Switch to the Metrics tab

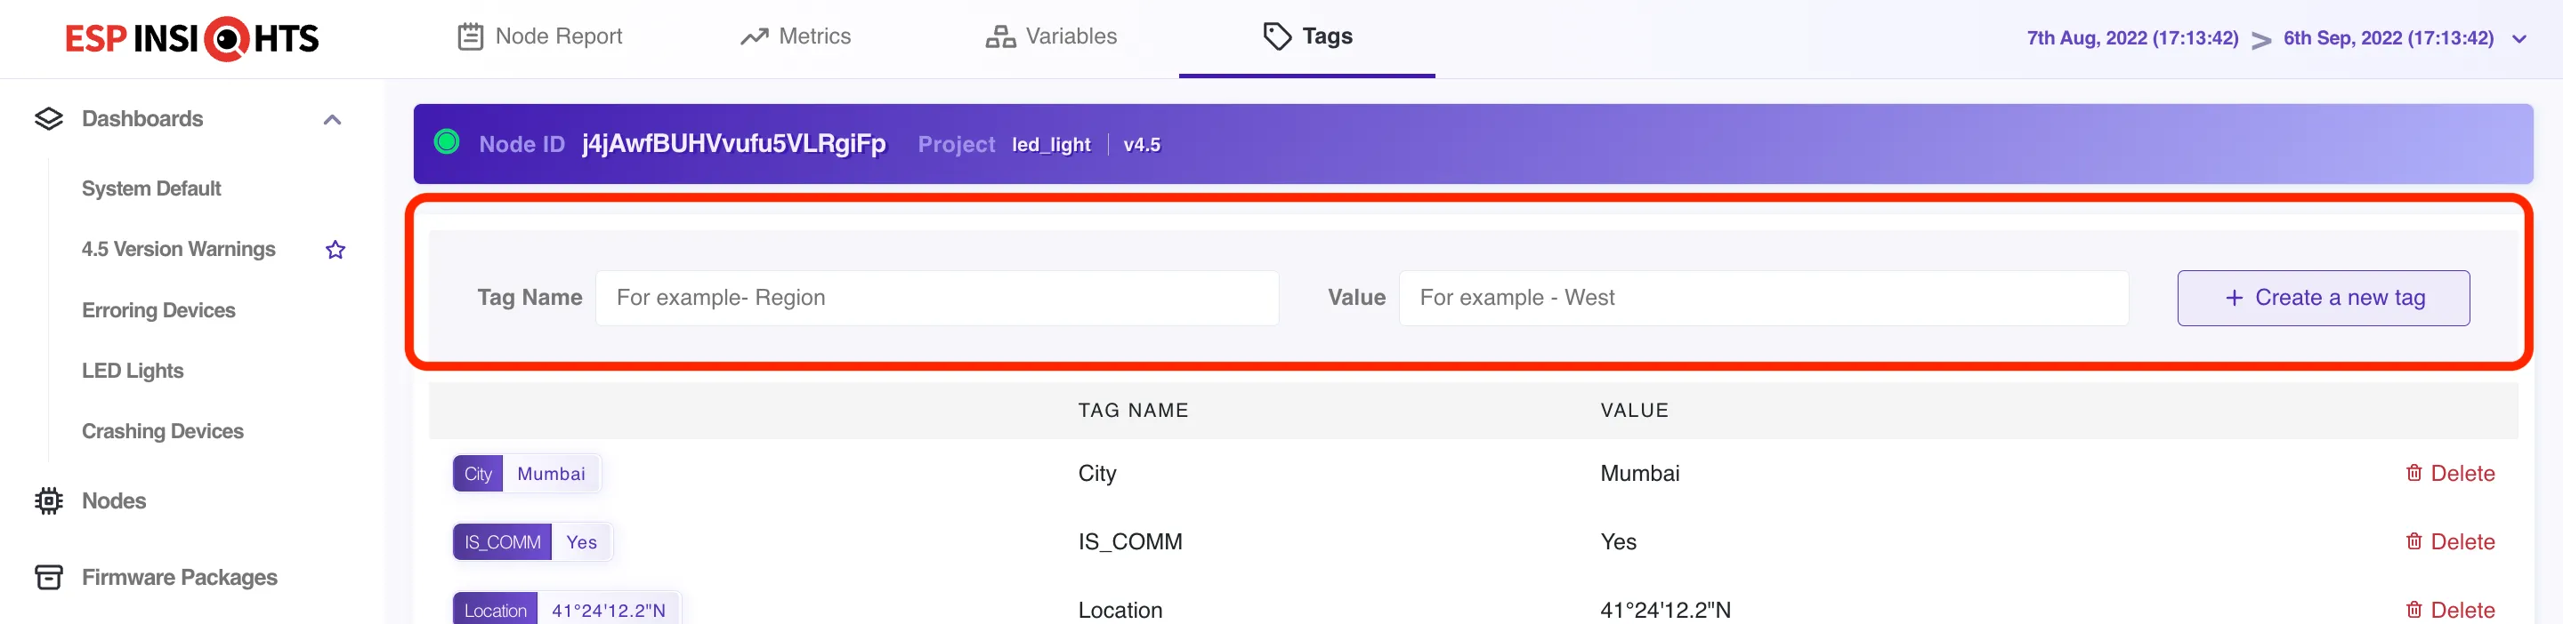pos(795,36)
